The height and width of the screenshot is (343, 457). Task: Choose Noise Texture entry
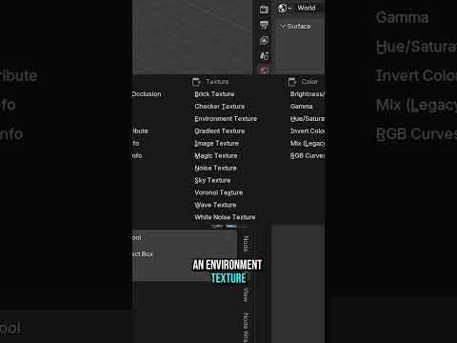(x=215, y=168)
